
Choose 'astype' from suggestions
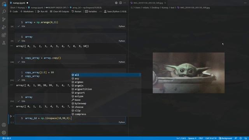coord(106,96)
